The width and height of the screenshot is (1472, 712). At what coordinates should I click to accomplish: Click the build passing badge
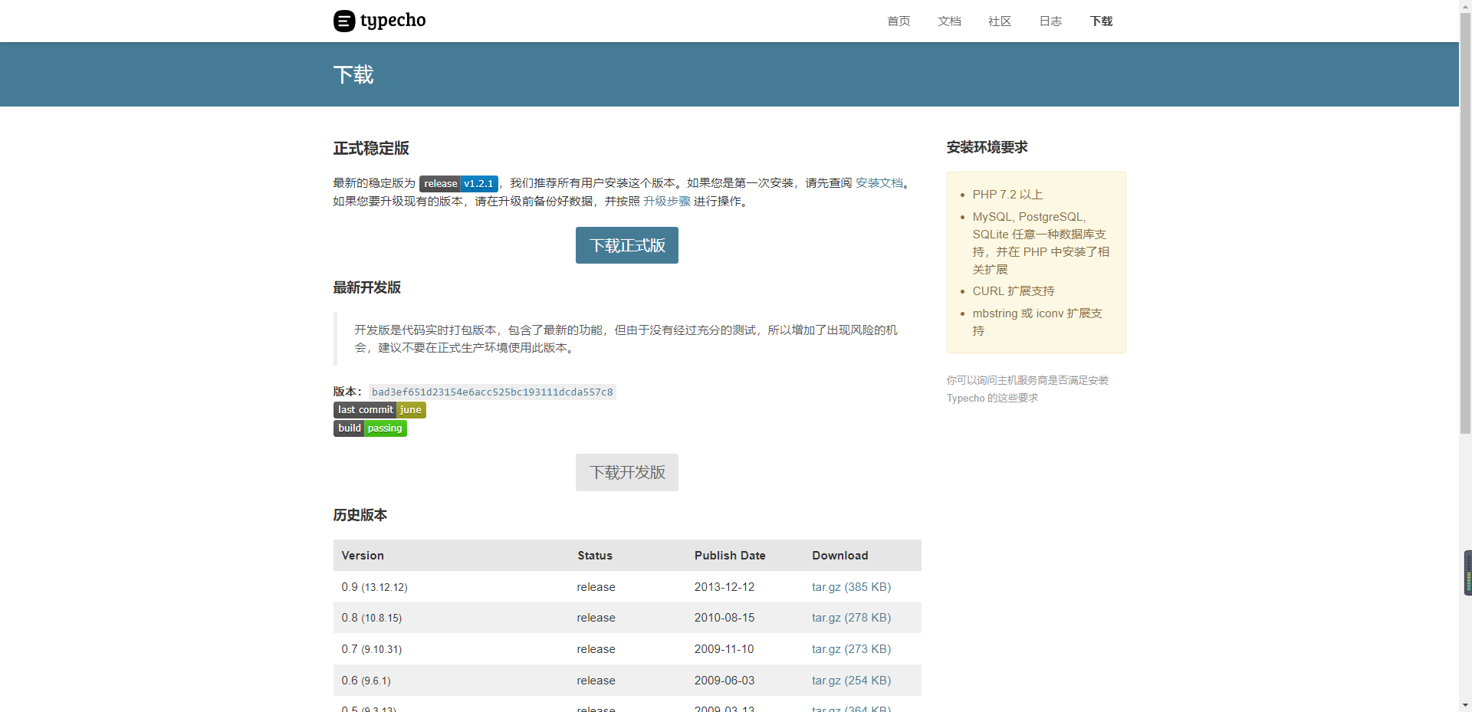click(x=370, y=428)
